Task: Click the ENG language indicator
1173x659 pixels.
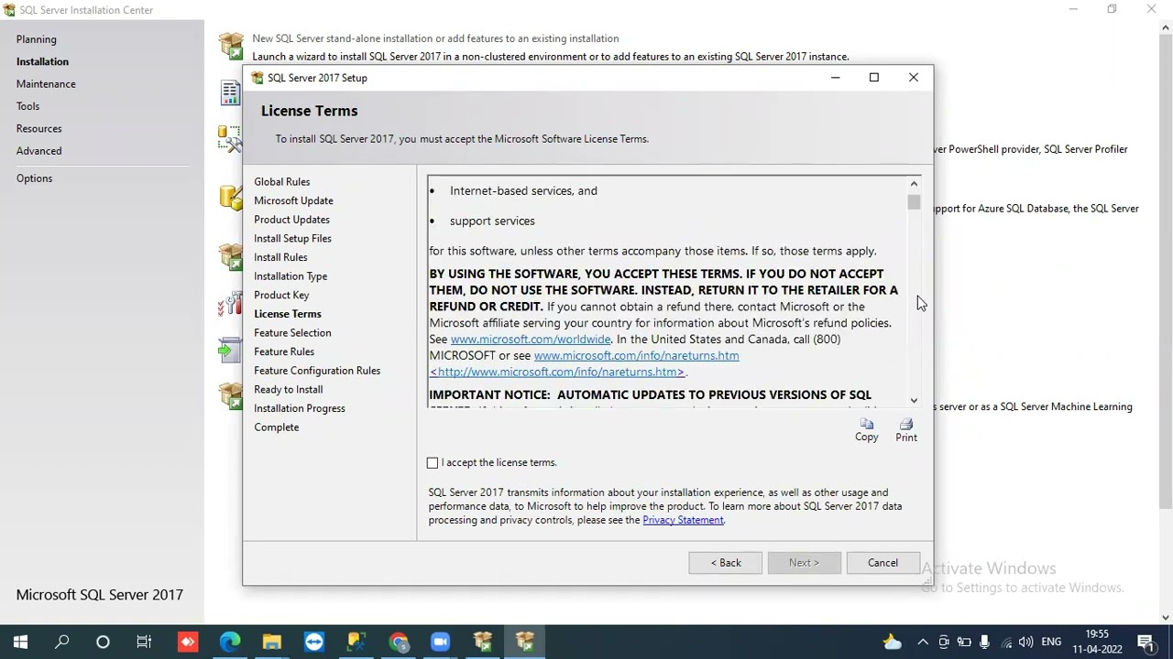Action: (1051, 642)
